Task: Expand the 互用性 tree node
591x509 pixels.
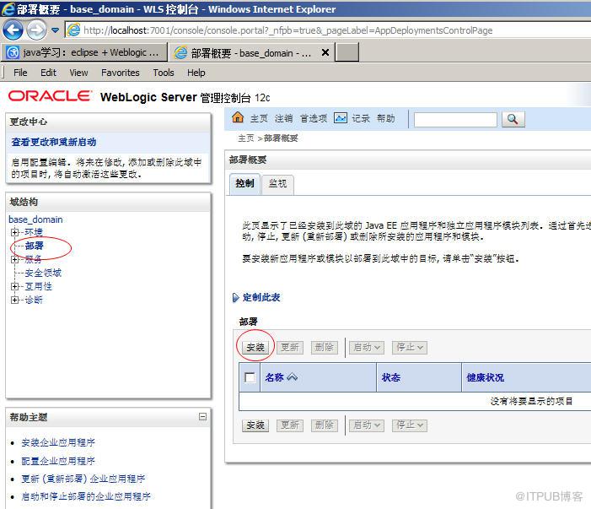Action: 14,286
